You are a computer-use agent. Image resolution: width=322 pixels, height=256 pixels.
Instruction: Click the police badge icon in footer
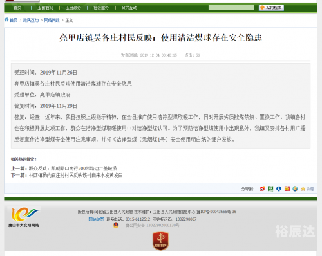(116, 225)
